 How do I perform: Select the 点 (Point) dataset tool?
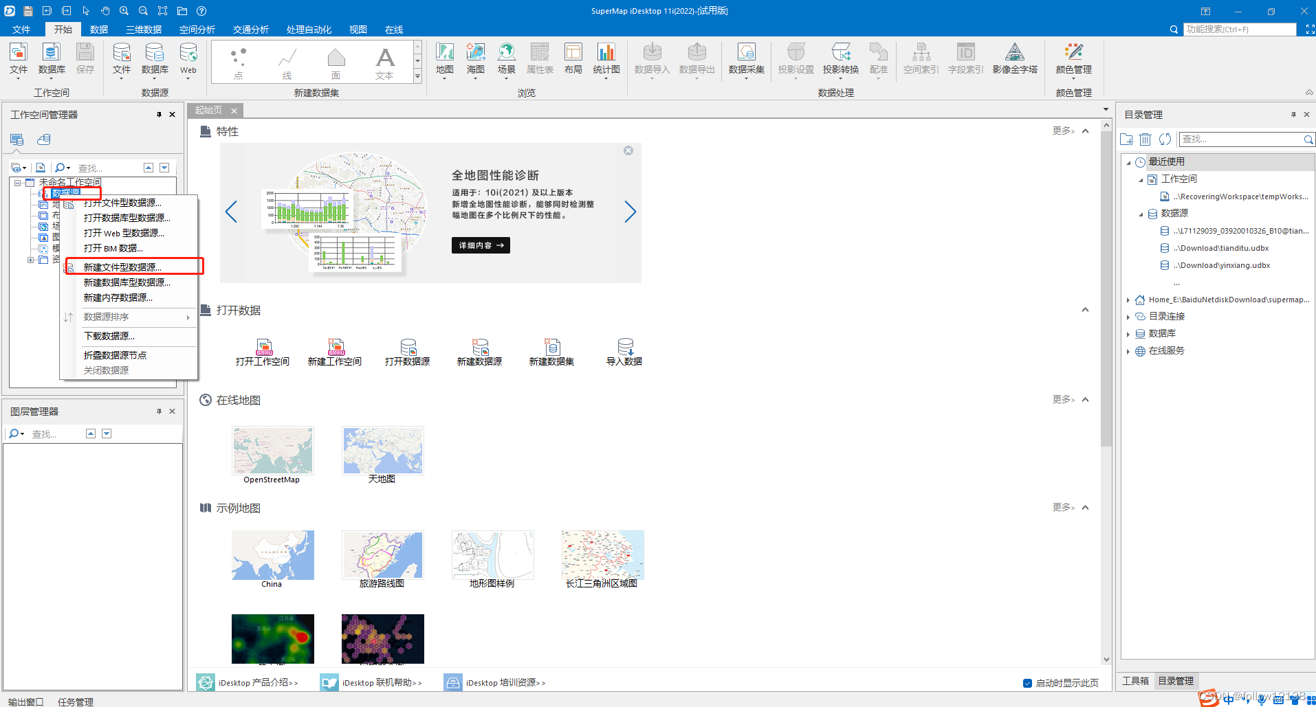pos(238,62)
